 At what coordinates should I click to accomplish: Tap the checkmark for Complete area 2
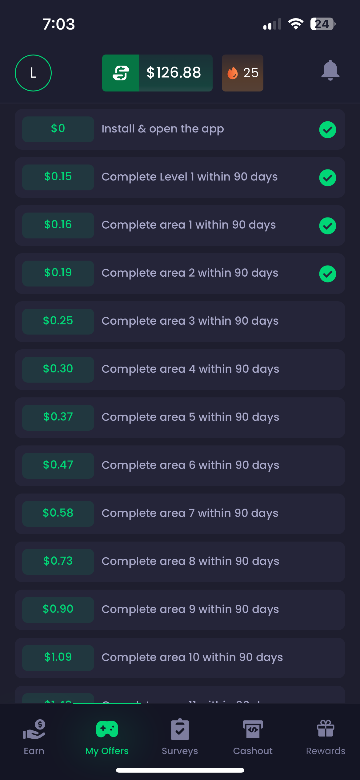click(328, 274)
